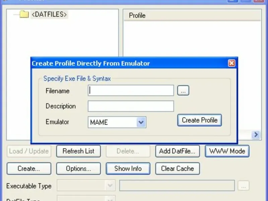Click into the Description input field

click(131, 106)
